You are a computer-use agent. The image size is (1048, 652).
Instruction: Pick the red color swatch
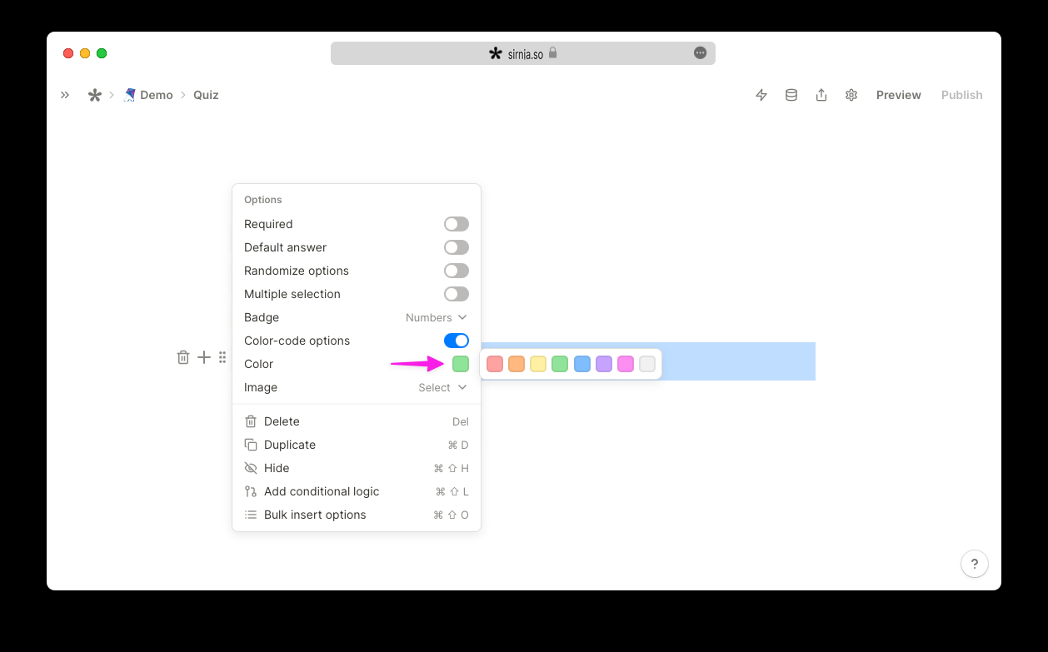[495, 364]
